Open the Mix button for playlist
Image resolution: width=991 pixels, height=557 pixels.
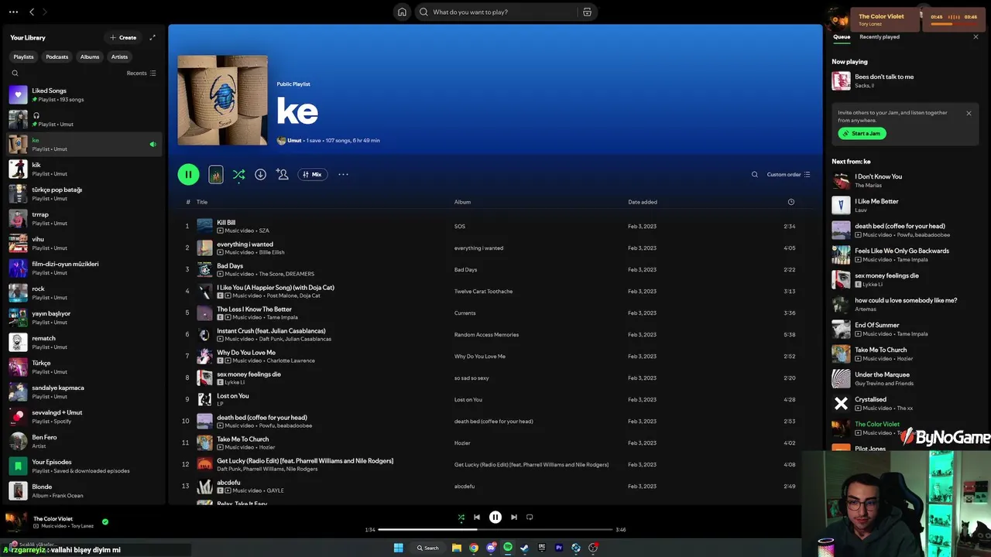pyautogui.click(x=313, y=174)
